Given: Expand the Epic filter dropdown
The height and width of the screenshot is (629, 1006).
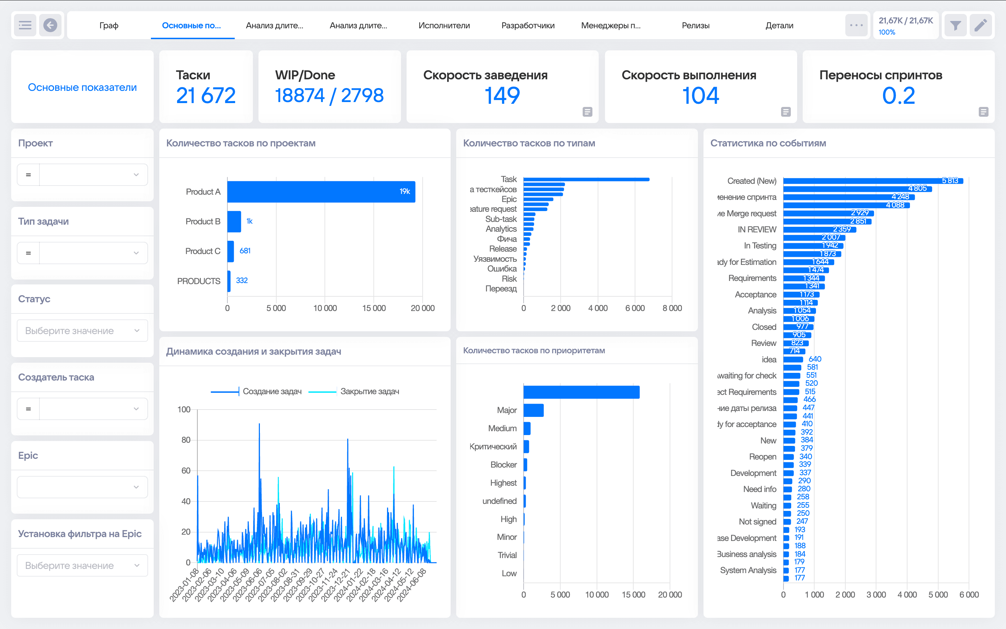Looking at the screenshot, I should (82, 487).
